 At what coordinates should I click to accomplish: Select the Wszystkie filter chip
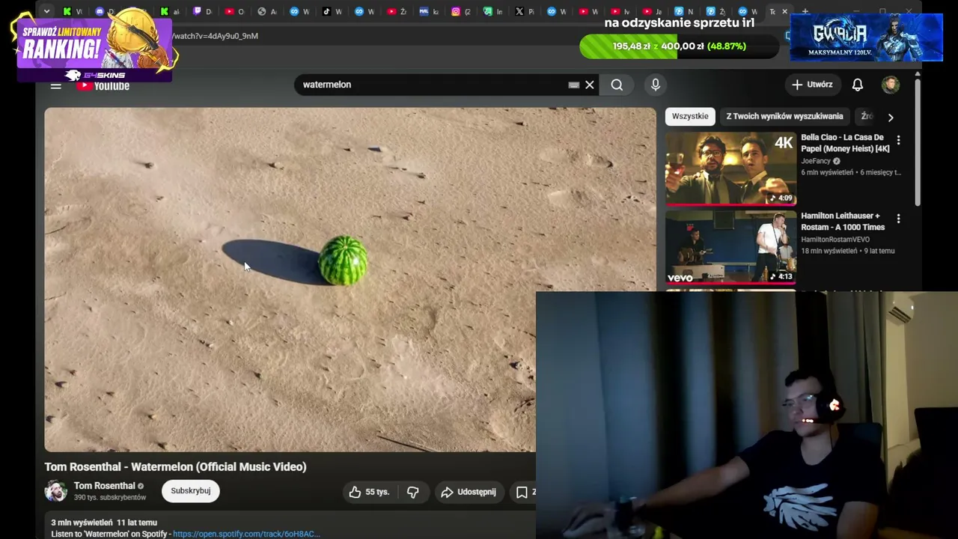click(x=690, y=116)
